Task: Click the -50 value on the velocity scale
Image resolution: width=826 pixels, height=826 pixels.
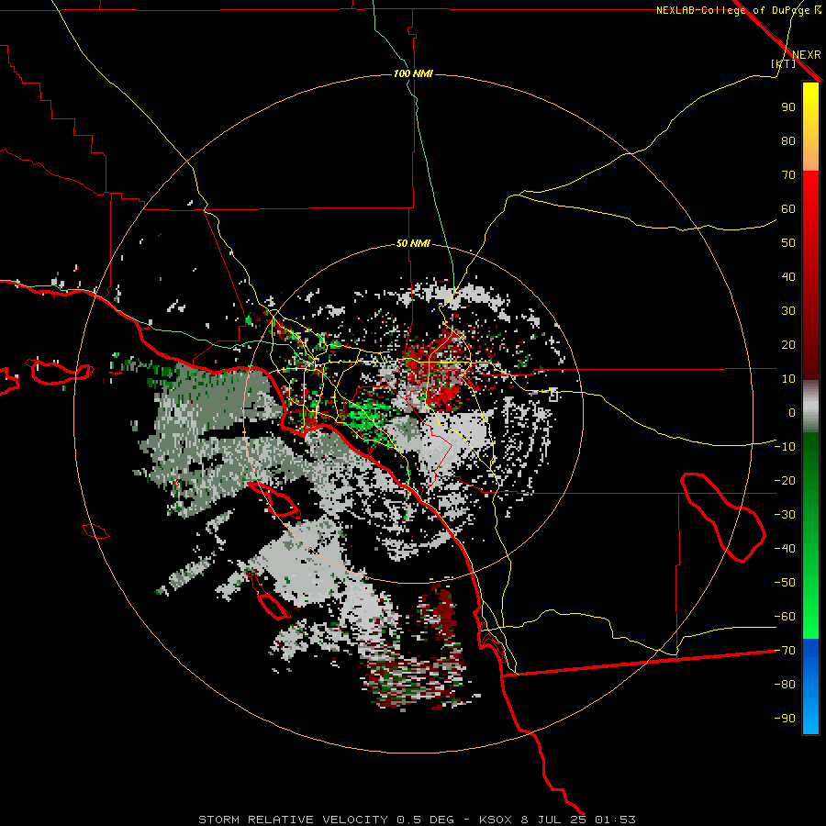Action: 785,583
